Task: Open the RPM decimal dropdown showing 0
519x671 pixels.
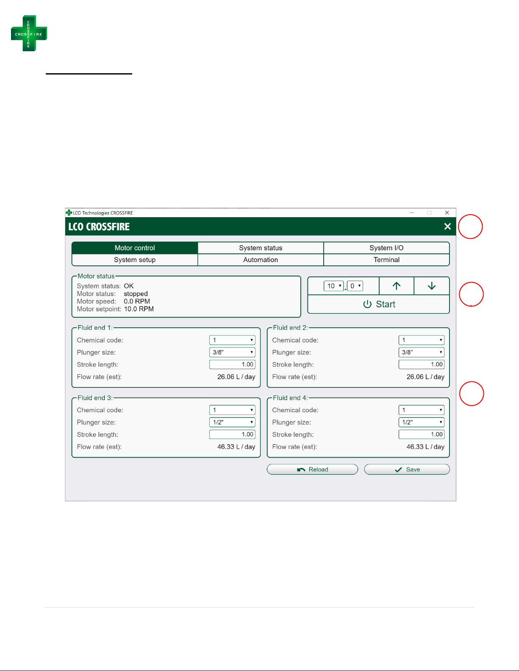Action: [x=355, y=286]
